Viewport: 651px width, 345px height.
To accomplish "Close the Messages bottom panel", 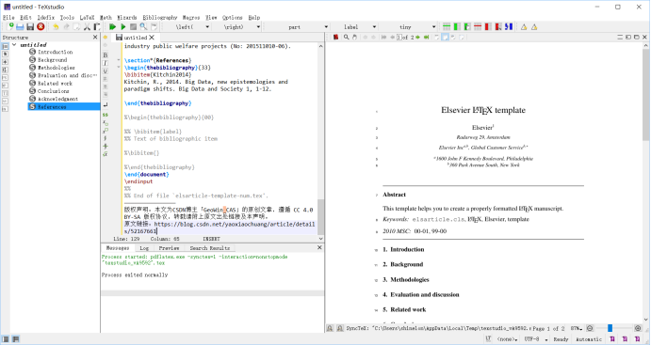I will (319, 247).
